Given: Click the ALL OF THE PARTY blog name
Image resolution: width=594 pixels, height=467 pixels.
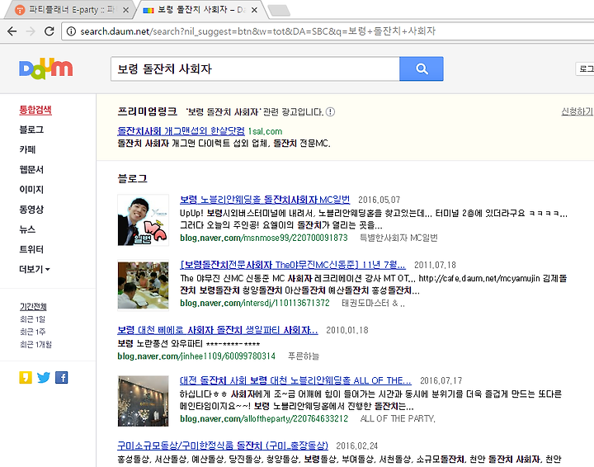Looking at the screenshot, I should tap(398, 418).
